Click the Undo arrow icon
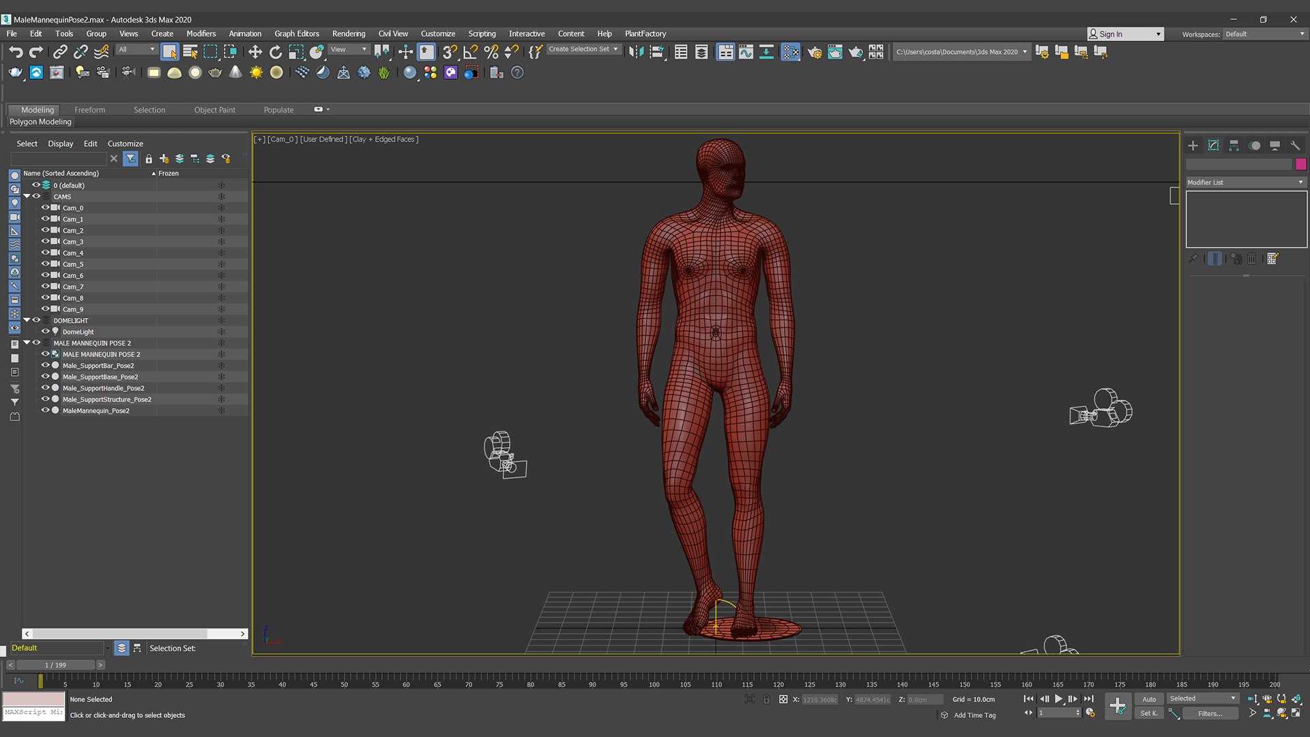This screenshot has width=1310, height=737. pos(16,52)
